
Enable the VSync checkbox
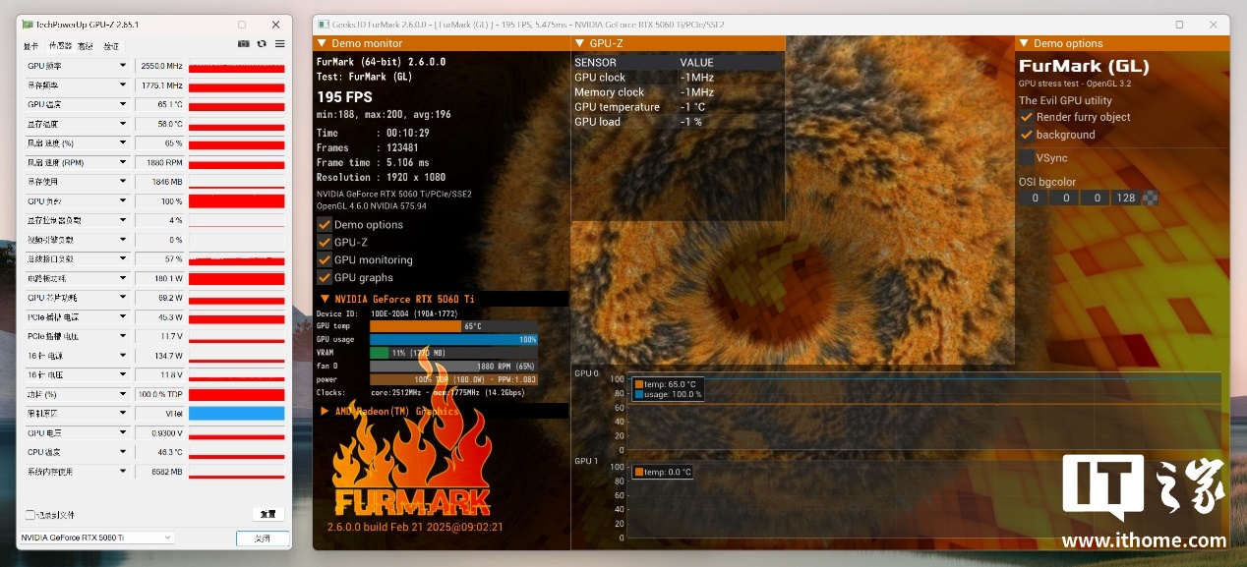[x=1027, y=158]
